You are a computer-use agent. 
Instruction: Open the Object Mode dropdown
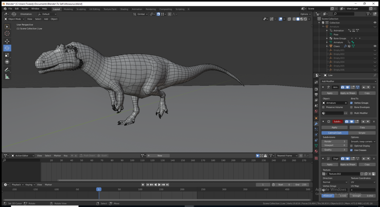14,19
